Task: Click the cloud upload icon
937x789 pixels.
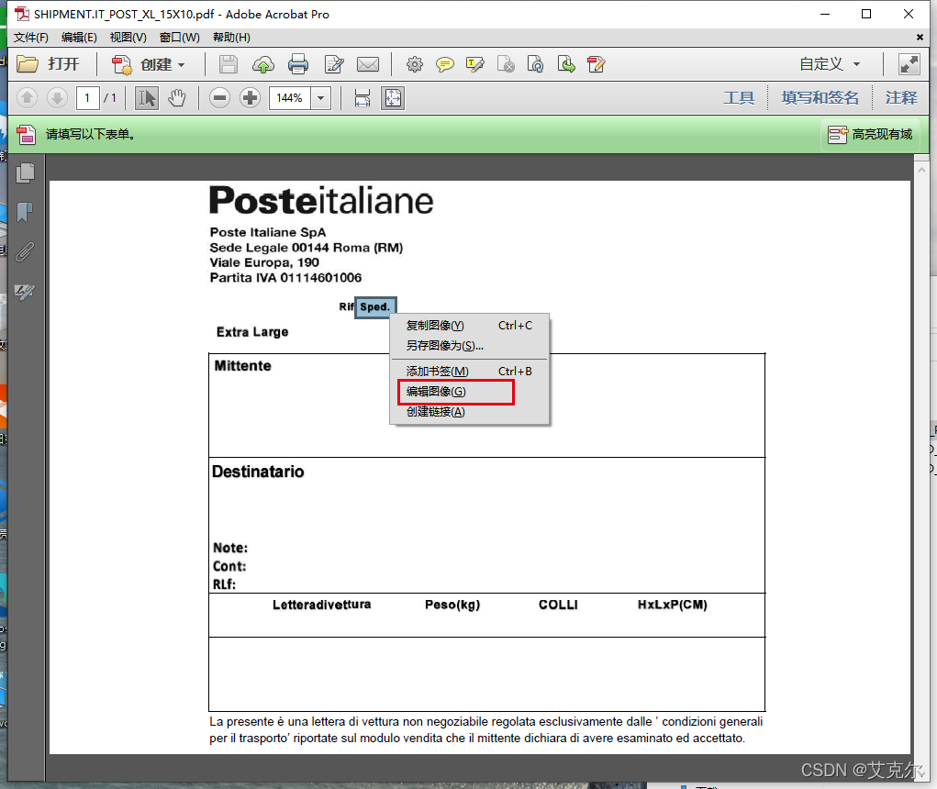Action: pyautogui.click(x=263, y=64)
